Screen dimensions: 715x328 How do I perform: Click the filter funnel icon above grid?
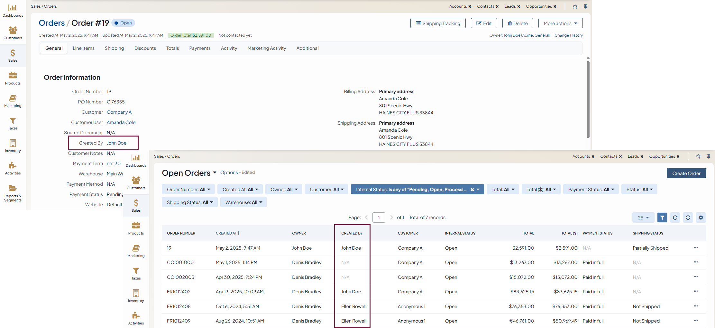(x=662, y=217)
